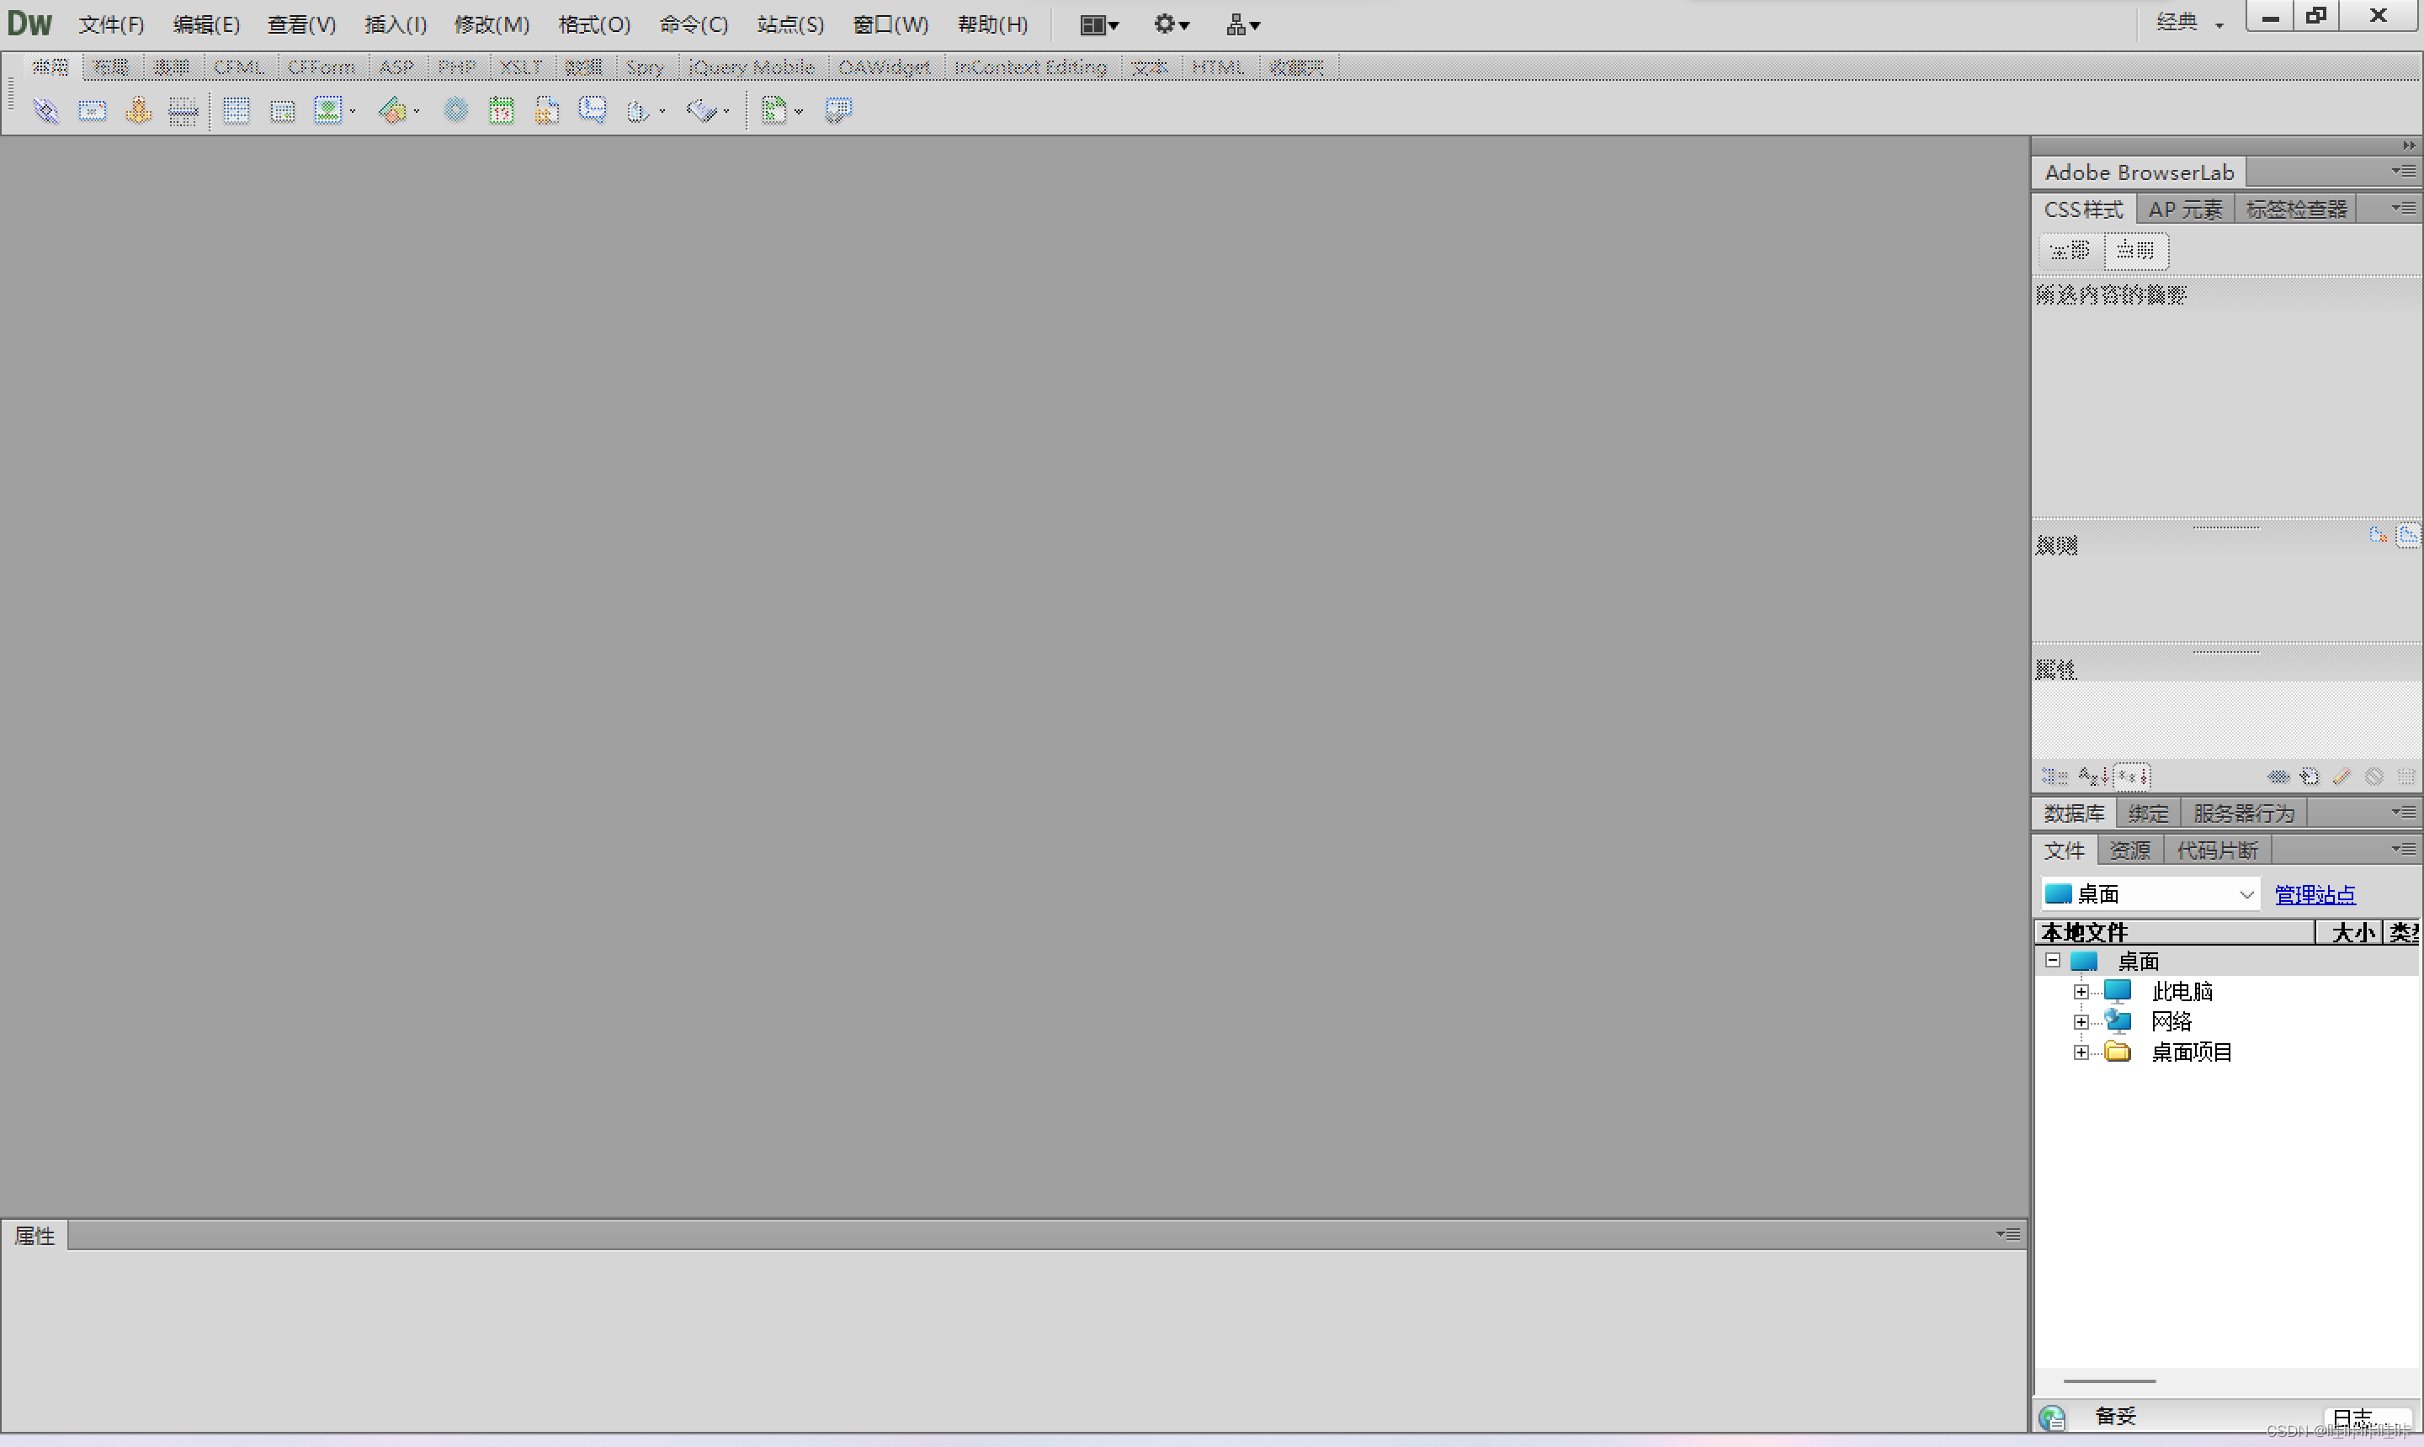Click the Hyperlink insert icon

pyautogui.click(x=45, y=110)
